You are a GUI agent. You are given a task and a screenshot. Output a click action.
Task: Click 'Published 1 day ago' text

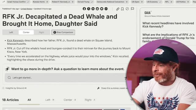coord(11,9)
